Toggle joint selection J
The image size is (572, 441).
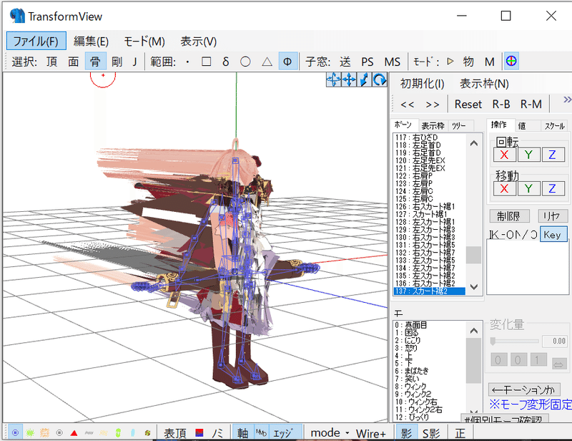[135, 62]
